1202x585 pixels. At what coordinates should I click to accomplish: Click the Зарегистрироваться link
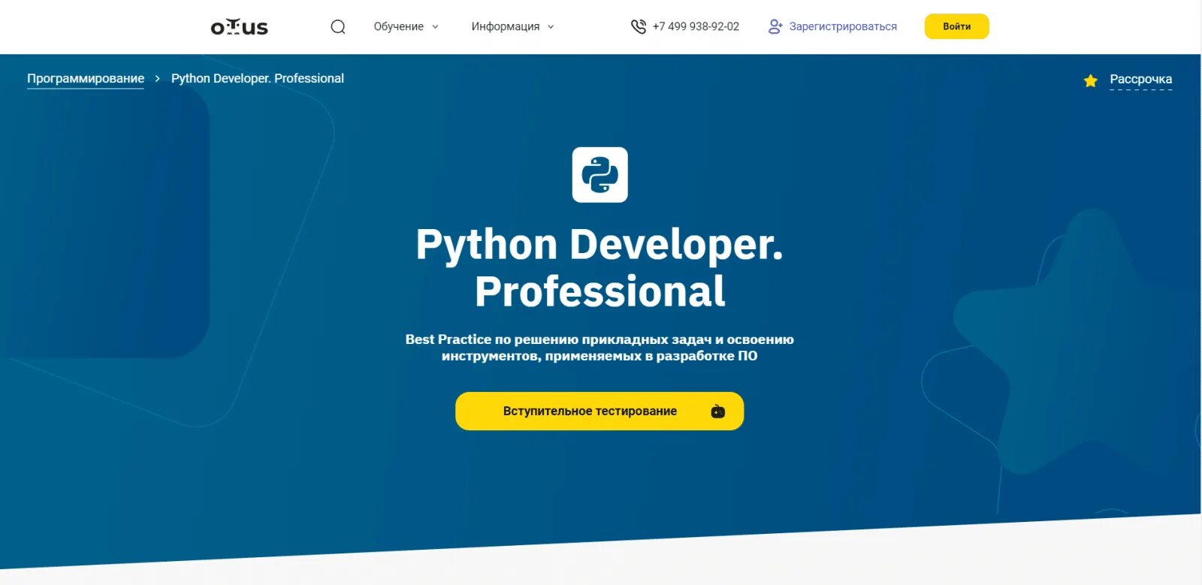(843, 26)
